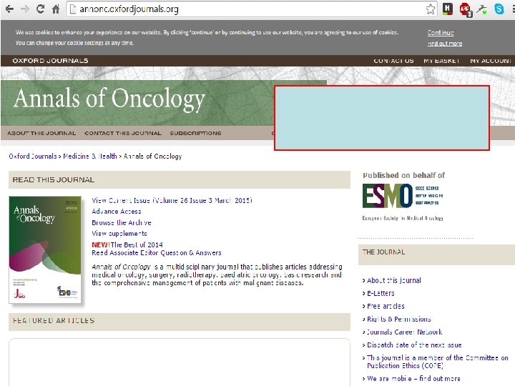This screenshot has height=386, width=515.
Task: Open the black H extension icon
Action: 447,9
